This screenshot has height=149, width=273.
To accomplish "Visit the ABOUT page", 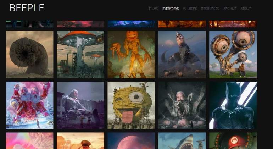I will coord(246,9).
